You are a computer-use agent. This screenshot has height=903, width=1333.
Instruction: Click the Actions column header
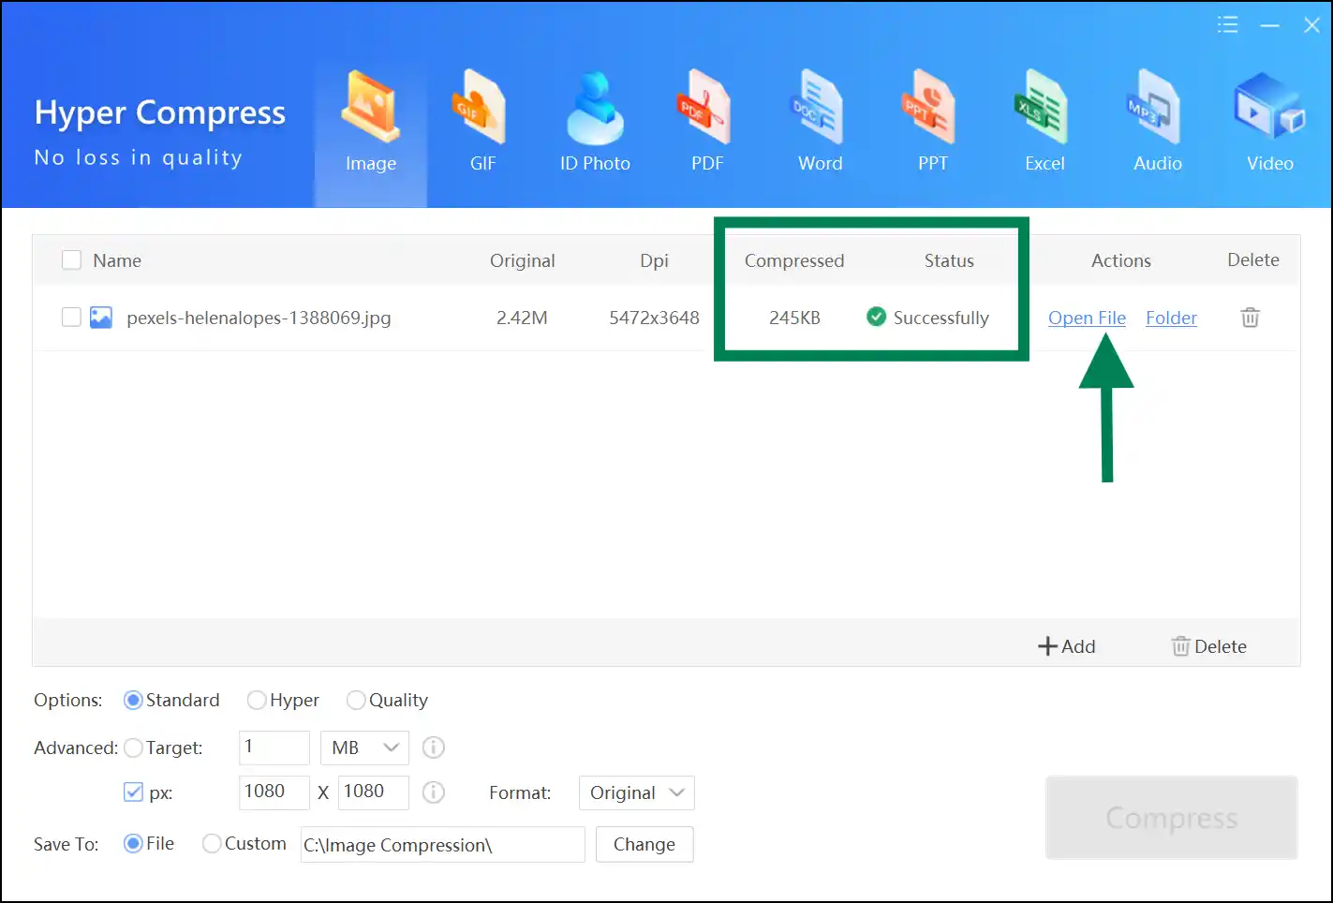[1120, 260]
